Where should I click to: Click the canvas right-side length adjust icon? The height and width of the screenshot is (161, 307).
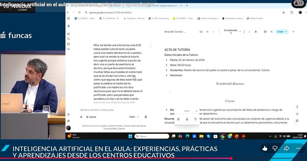click(297, 107)
